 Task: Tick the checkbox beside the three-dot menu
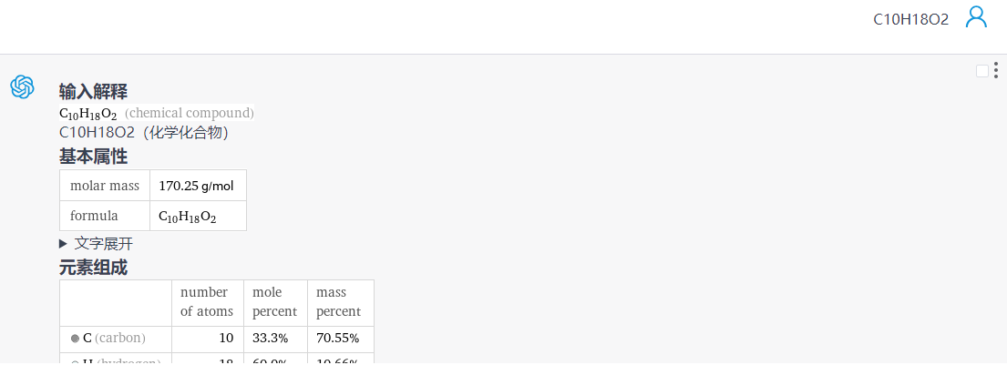[x=981, y=71]
